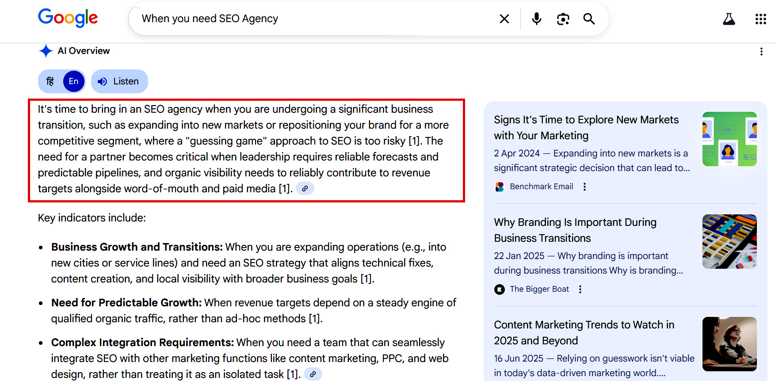The width and height of the screenshot is (775, 381).
Task: Open the Google logo homepage link
Action: [x=68, y=18]
